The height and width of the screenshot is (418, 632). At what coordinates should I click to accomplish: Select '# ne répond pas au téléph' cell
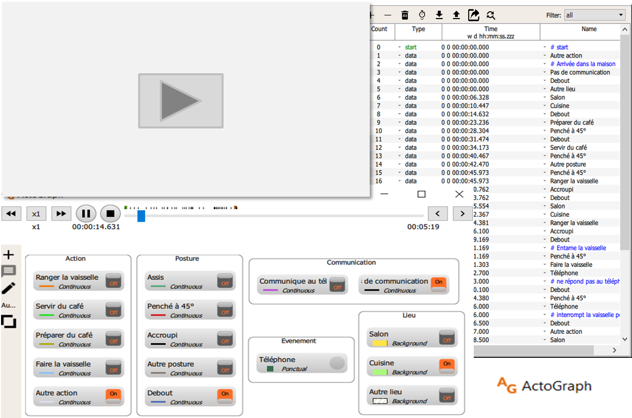(585, 282)
